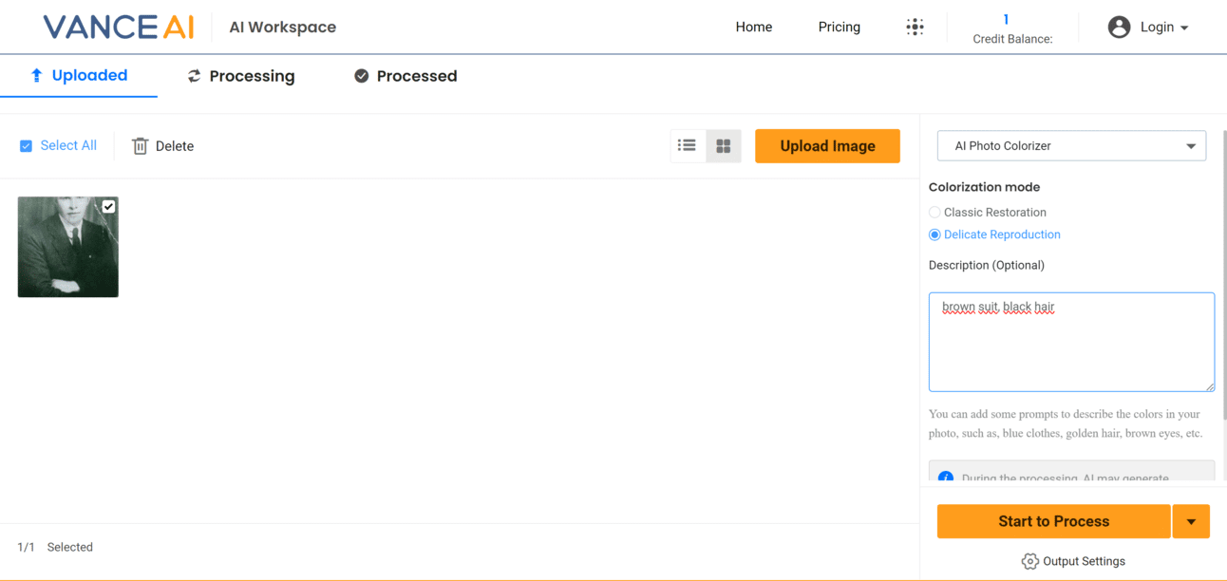Image resolution: width=1227 pixels, height=581 pixels.
Task: Toggle the Select All checkbox
Action: 26,145
